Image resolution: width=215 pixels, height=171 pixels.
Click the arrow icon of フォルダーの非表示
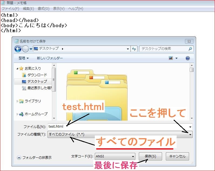[19, 158]
